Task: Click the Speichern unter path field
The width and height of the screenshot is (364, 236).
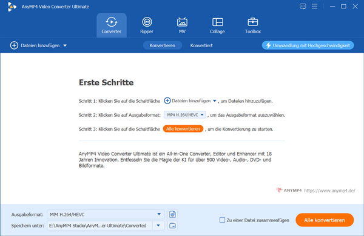Action: [x=100, y=226]
